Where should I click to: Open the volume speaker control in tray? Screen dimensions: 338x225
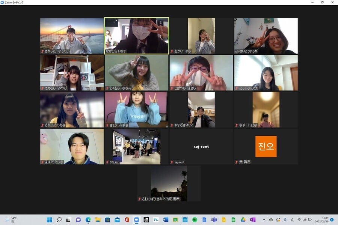coord(304,220)
